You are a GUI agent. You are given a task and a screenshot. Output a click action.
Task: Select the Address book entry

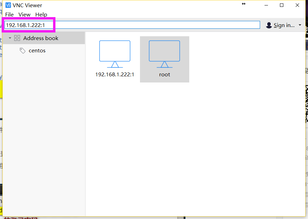click(43, 38)
